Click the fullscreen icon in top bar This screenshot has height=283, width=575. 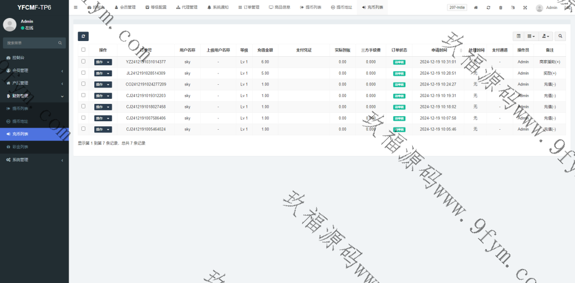(x=525, y=8)
